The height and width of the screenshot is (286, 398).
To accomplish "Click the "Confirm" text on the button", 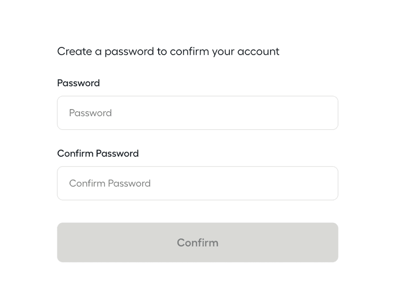I will 197,242.
